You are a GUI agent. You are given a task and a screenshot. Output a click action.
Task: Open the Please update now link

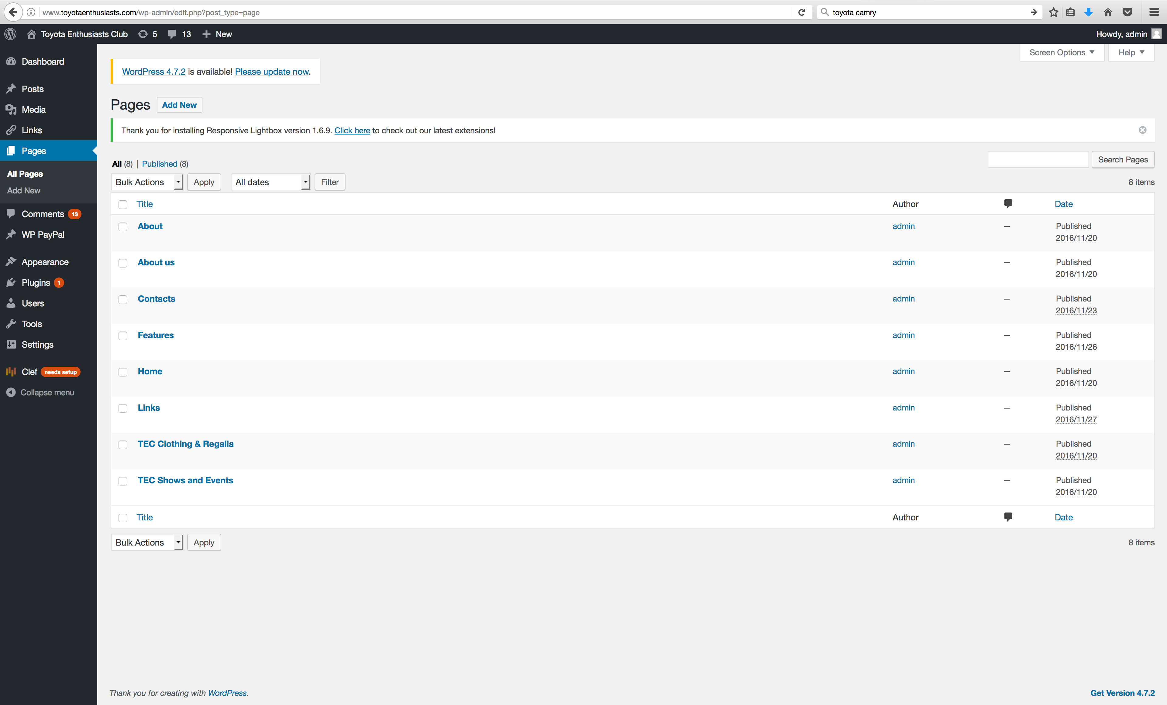point(272,71)
